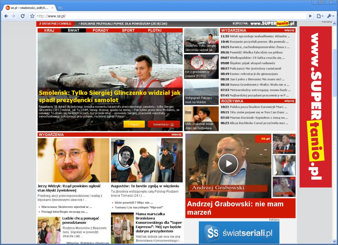Open Pociągi InterRegio wracają na link
Screen dimensions: 338x245
64,212
